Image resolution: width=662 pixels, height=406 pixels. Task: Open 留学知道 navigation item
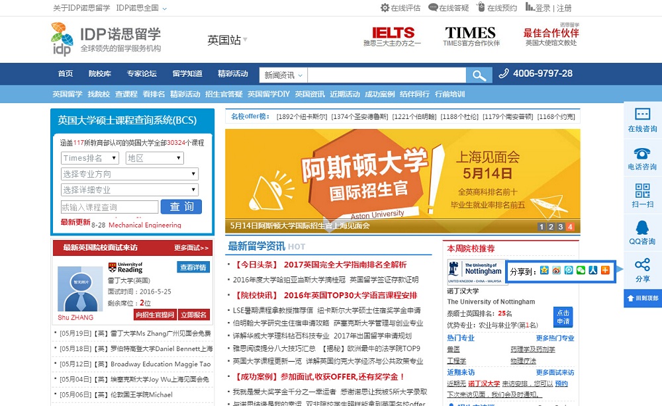187,74
